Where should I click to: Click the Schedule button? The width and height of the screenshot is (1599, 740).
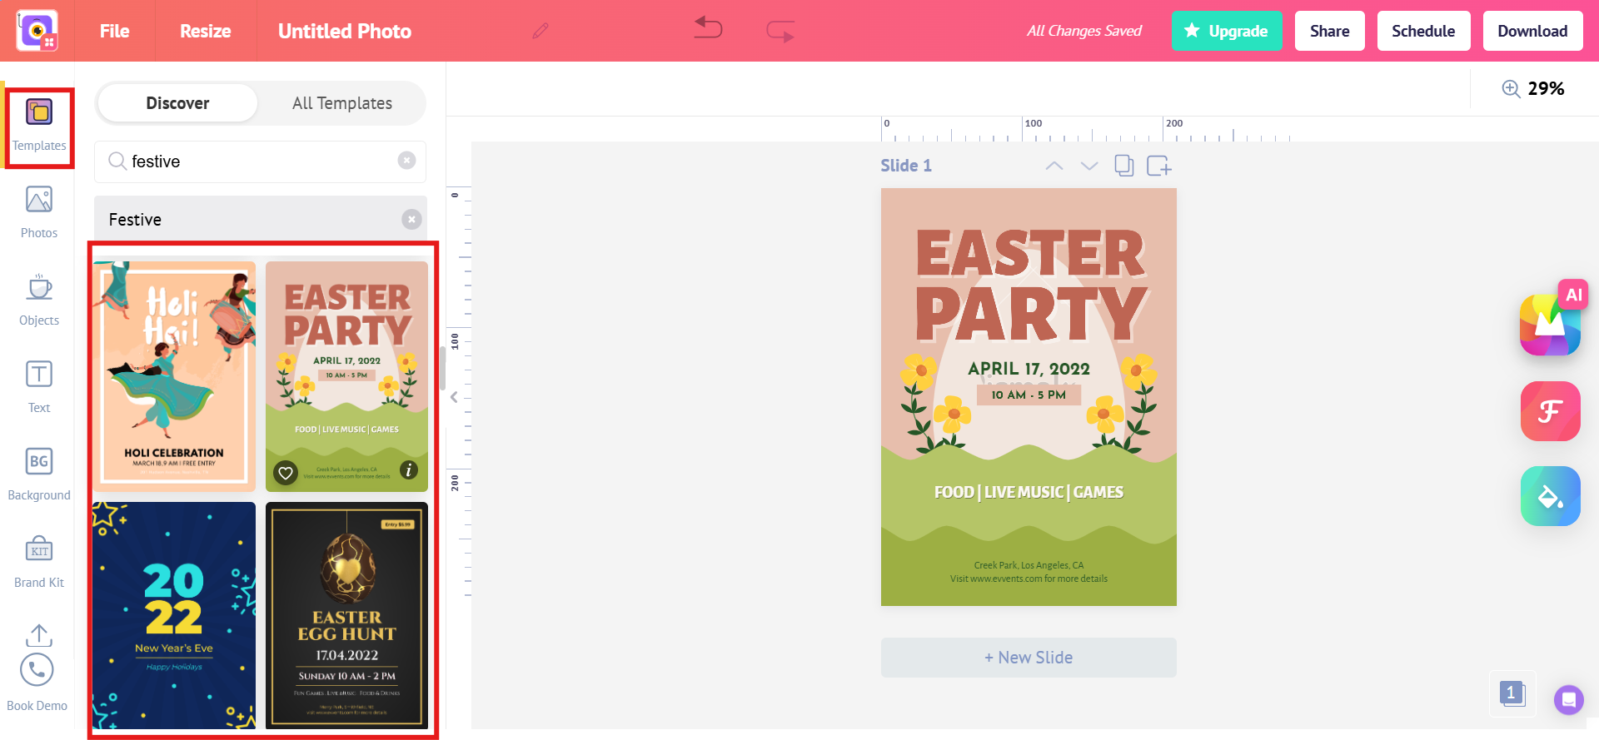point(1424,31)
